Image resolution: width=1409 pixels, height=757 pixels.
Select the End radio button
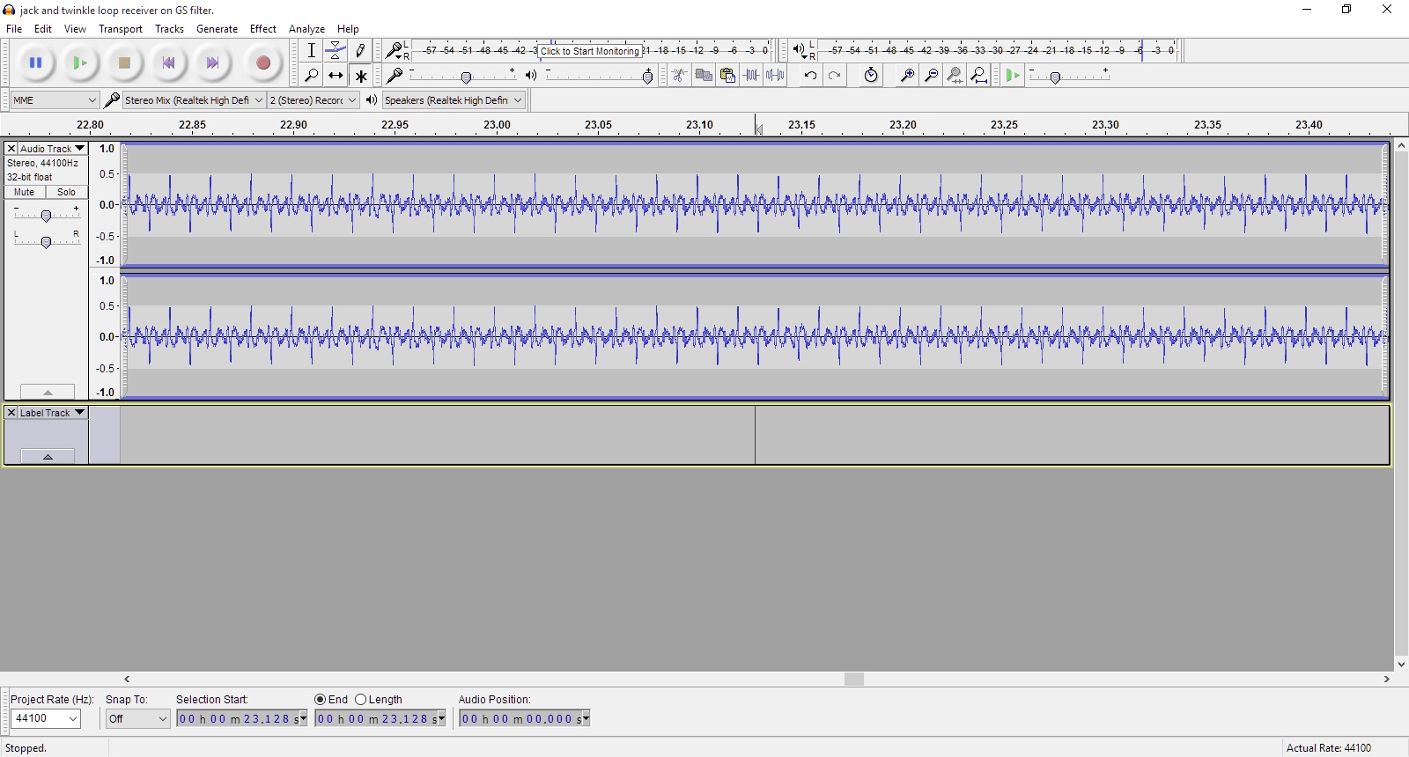(x=321, y=700)
